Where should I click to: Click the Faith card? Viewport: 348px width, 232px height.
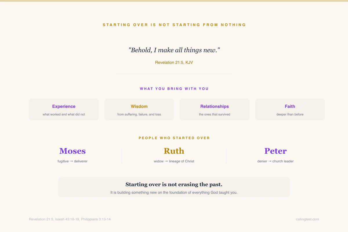(x=290, y=109)
